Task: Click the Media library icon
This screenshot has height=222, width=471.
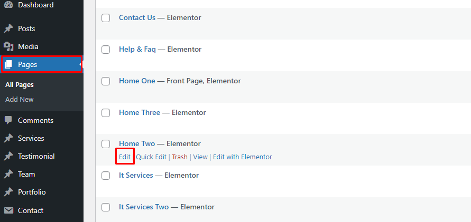Action: 8,47
